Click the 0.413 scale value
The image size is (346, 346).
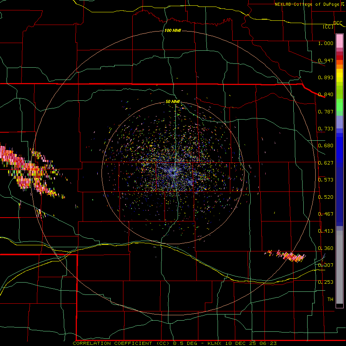coord(326,231)
